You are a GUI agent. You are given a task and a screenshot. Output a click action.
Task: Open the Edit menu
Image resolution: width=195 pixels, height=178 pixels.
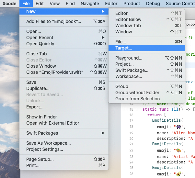(40, 4)
